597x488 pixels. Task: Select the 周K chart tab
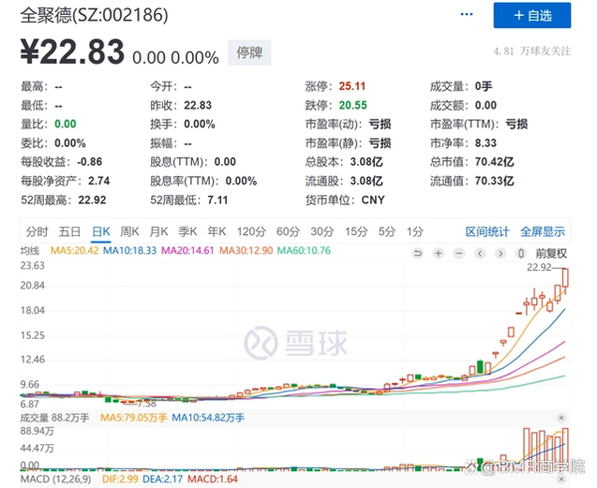click(x=129, y=232)
